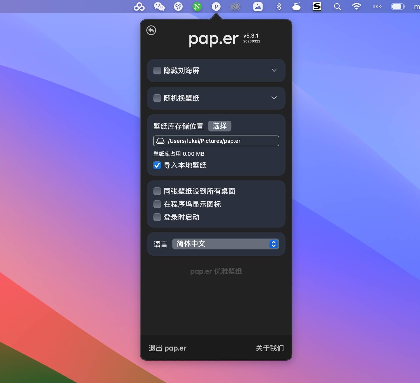Expand the 随机换壁纸 options chevron
The image size is (420, 383).
[274, 98]
